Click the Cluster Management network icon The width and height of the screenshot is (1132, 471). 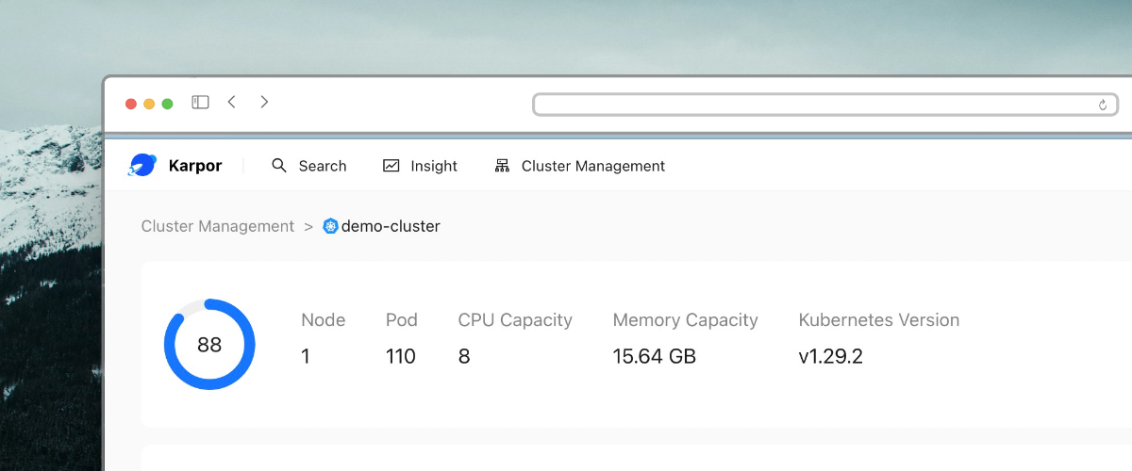point(502,166)
